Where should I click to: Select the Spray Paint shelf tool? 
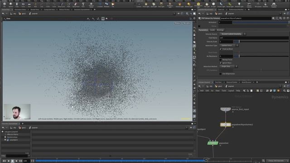click(76, 5)
